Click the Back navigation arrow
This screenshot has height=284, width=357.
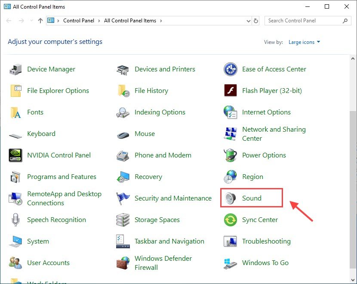point(9,21)
